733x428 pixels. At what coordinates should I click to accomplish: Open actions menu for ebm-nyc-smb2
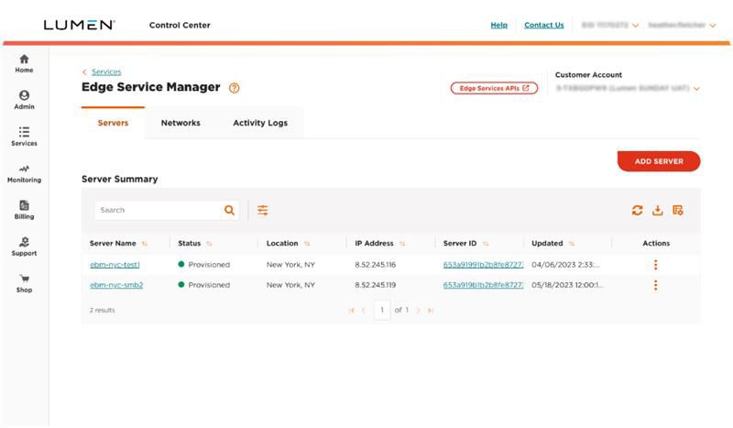point(655,285)
